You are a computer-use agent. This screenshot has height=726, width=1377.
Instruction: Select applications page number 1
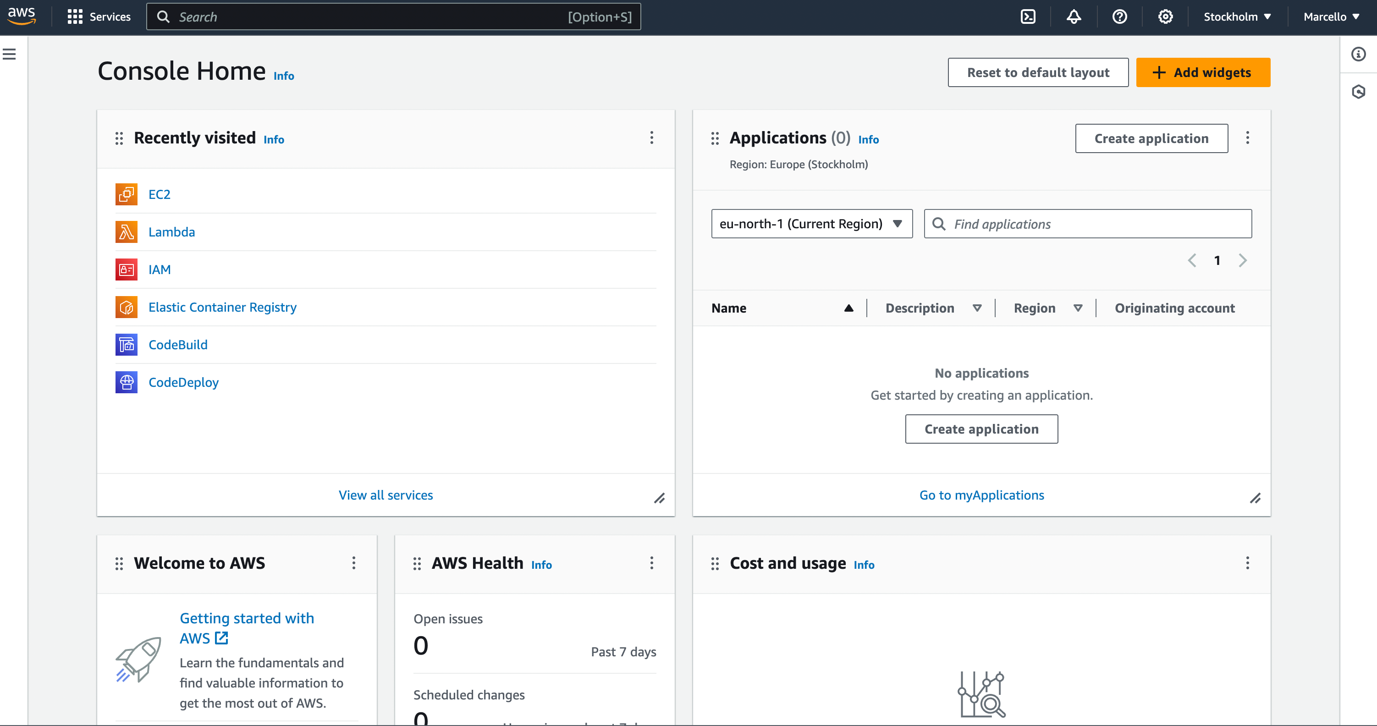1217,260
